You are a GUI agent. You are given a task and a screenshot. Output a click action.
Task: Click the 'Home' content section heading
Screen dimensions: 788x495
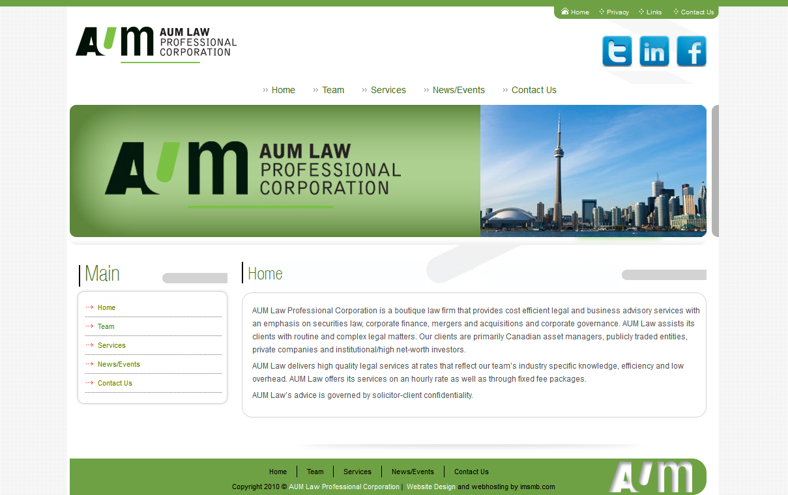tap(265, 274)
